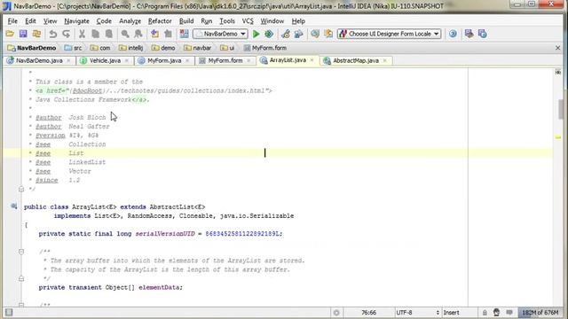The image size is (568, 319).
Task: Toggle the bottom partially visible Javadoc fold marker
Action: point(21,305)
